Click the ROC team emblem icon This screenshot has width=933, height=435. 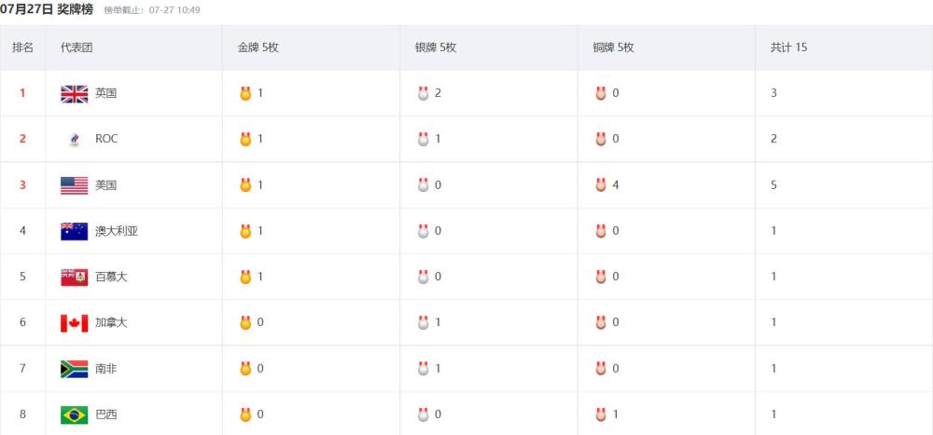click(x=75, y=139)
